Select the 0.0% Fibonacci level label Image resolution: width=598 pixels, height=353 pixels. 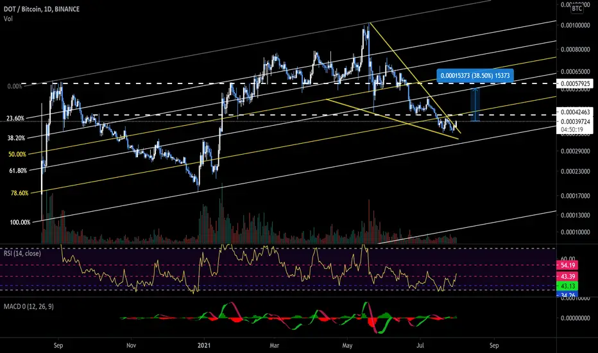(15, 86)
